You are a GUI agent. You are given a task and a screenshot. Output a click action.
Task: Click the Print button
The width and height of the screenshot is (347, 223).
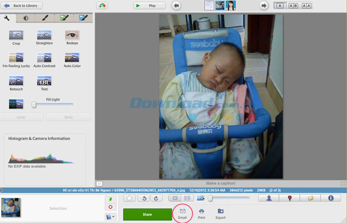click(x=201, y=214)
